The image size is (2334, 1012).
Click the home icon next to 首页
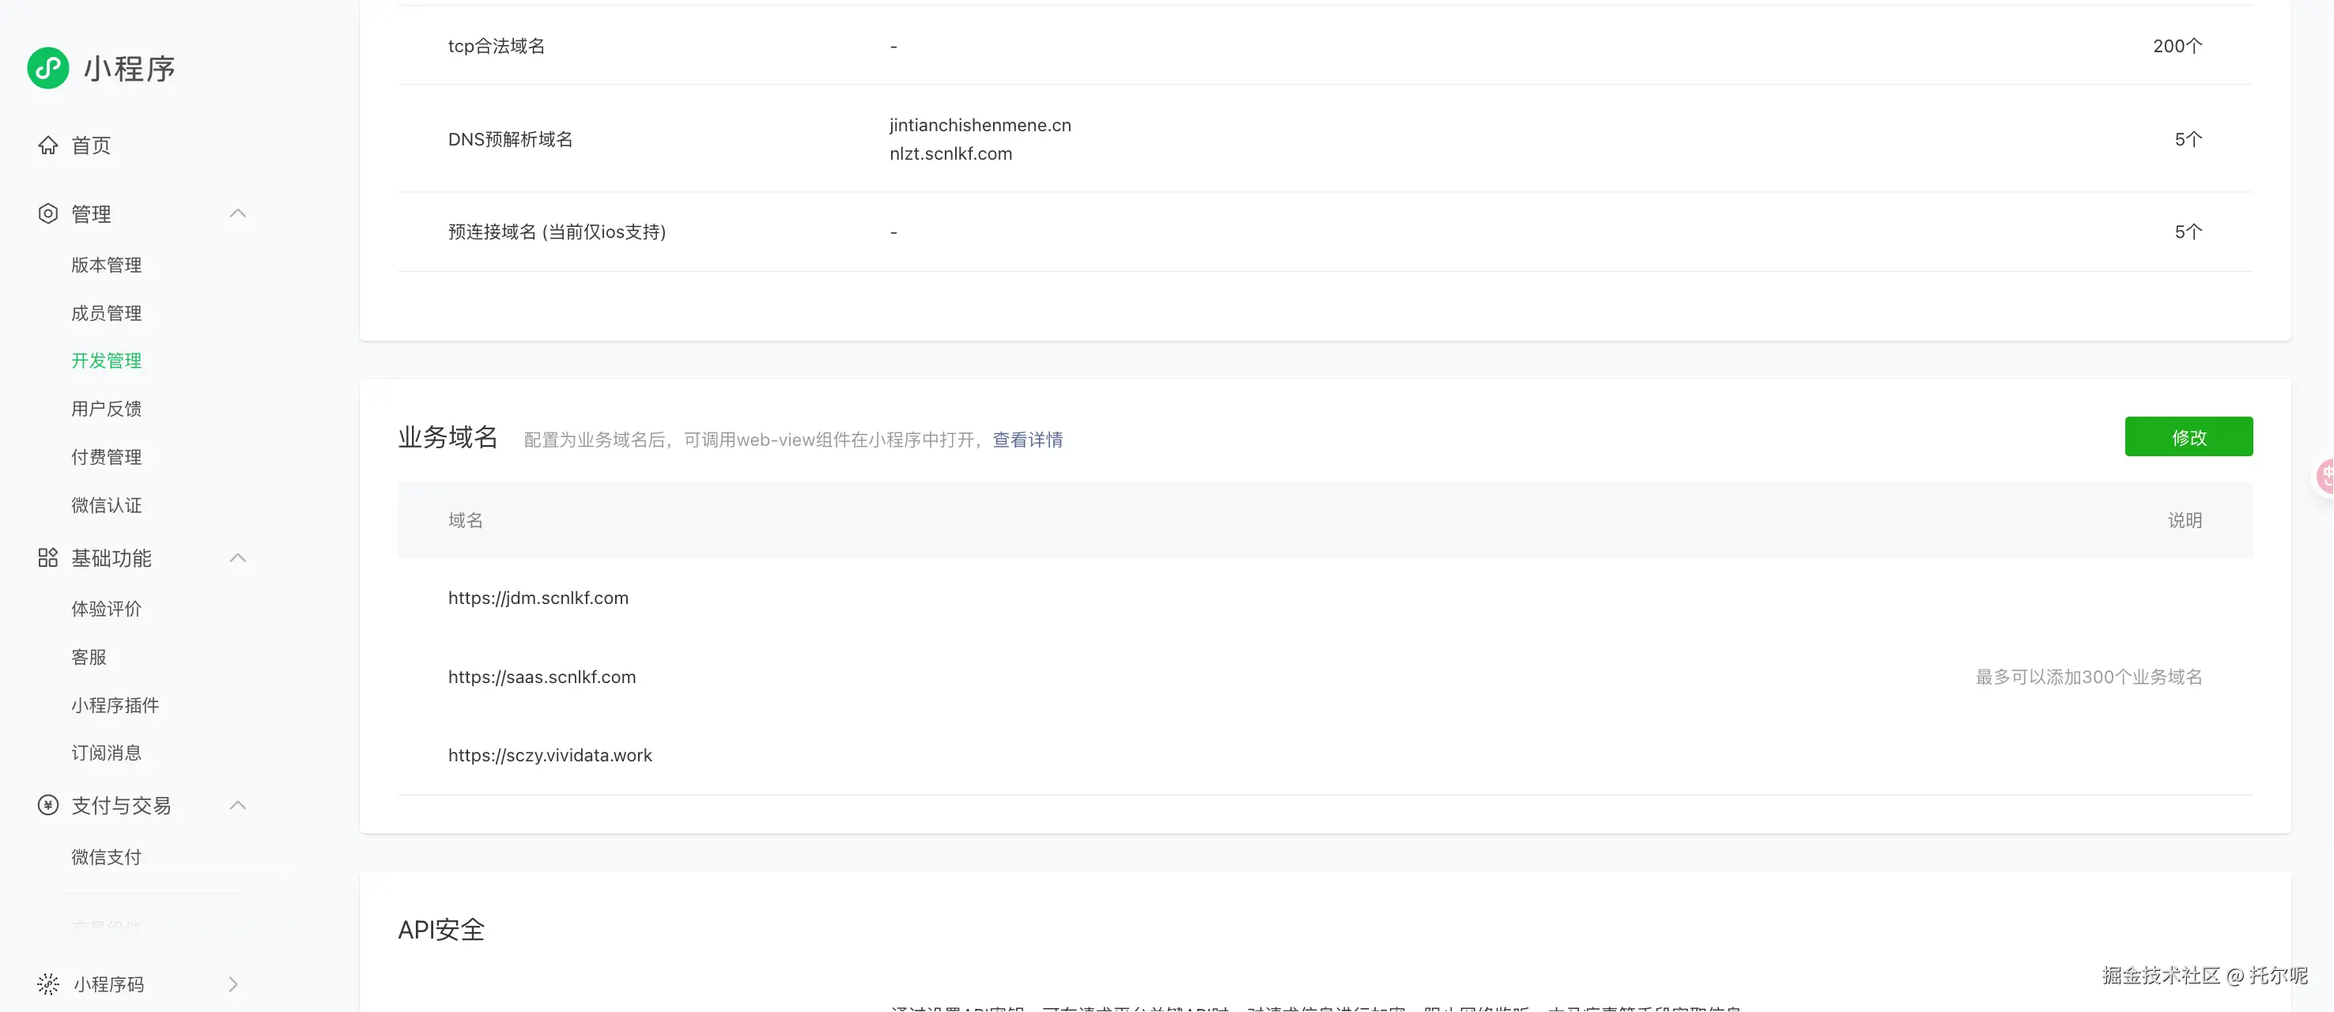pyautogui.click(x=48, y=145)
